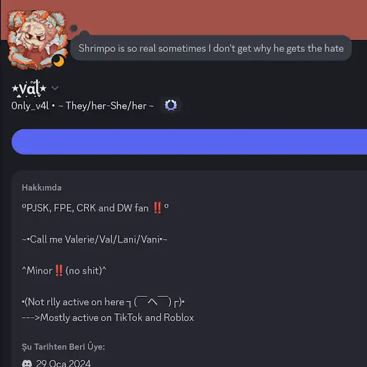Click the They/her-She/her pronouns text

point(106,106)
